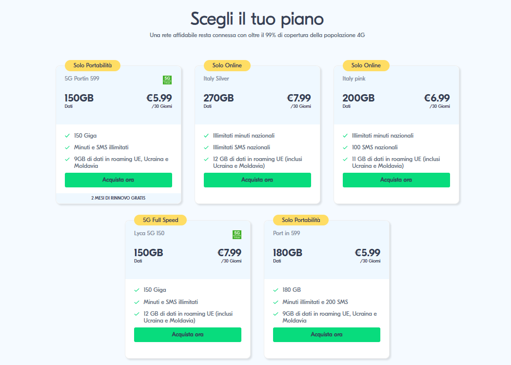Screen dimensions: 511x365
Task: Select Acquista ora for Port in 599 plan
Action: tap(327, 335)
